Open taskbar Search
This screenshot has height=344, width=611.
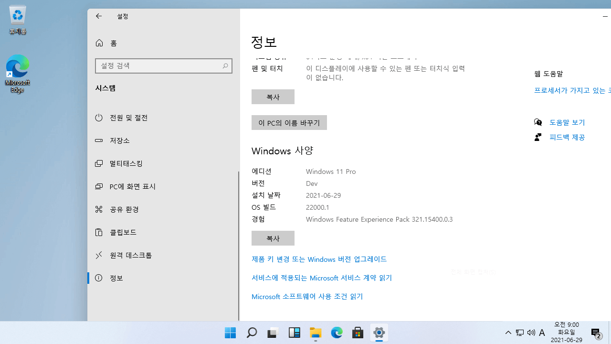252,333
